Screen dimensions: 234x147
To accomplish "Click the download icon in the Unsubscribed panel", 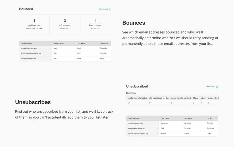I will coord(217,87).
